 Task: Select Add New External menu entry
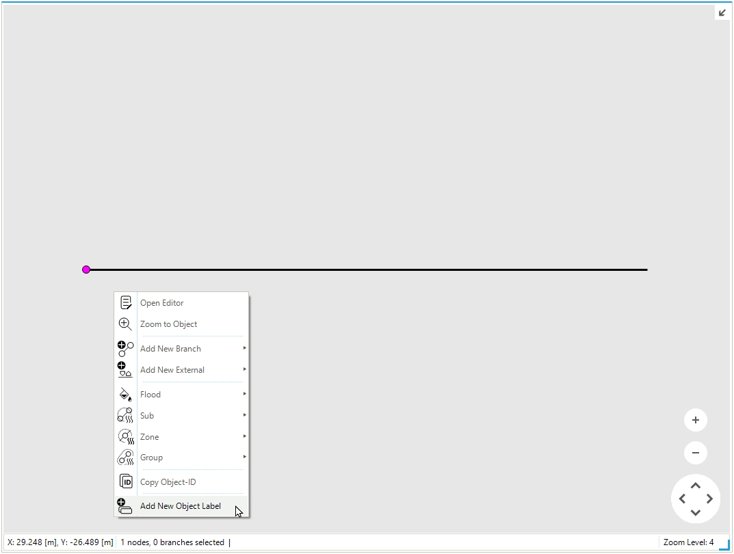[172, 370]
